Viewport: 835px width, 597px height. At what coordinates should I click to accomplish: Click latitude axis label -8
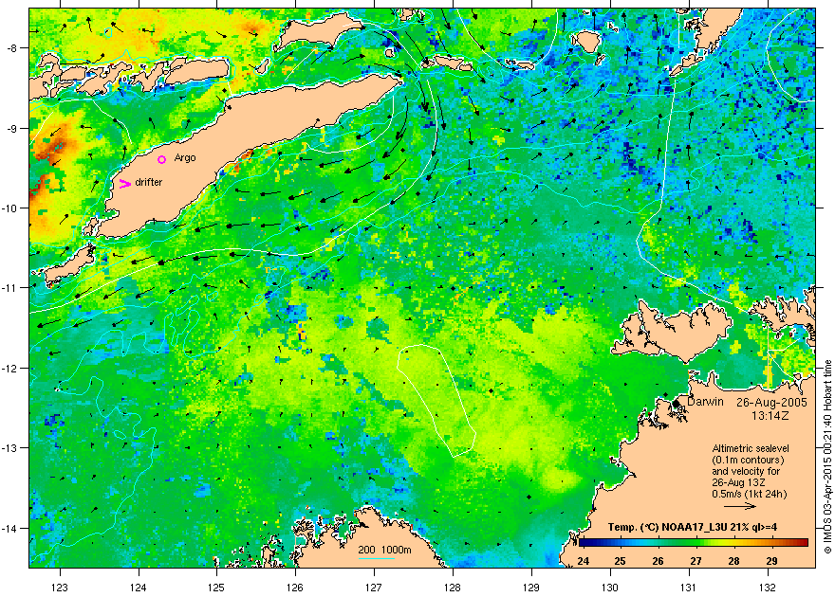(x=12, y=48)
